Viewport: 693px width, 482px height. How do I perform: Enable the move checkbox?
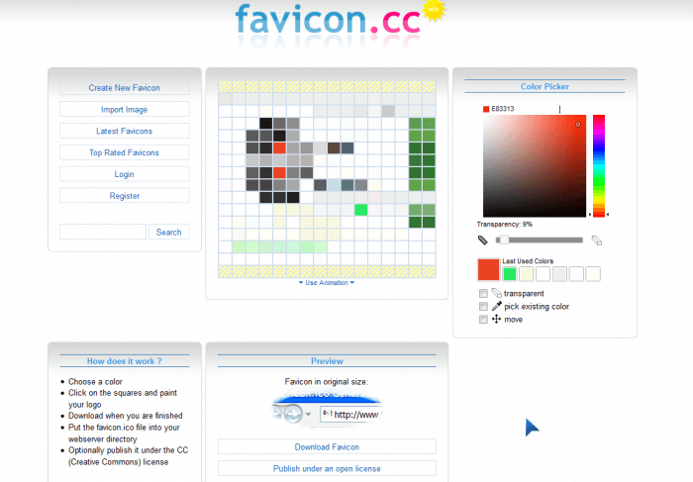point(483,319)
